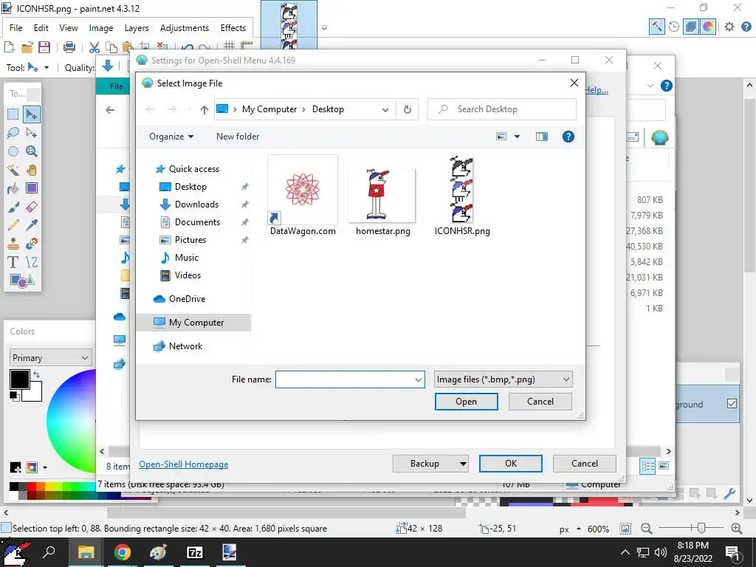Click Cancel in Select Image File dialog

540,402
